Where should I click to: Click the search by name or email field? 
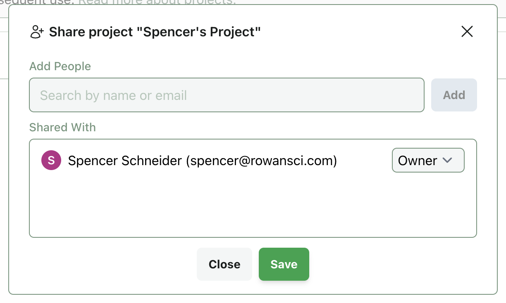coord(227,95)
